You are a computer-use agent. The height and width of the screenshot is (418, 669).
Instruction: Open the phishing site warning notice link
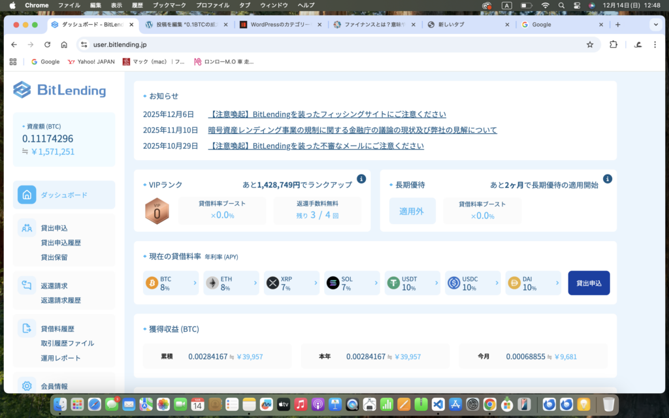[327, 114]
